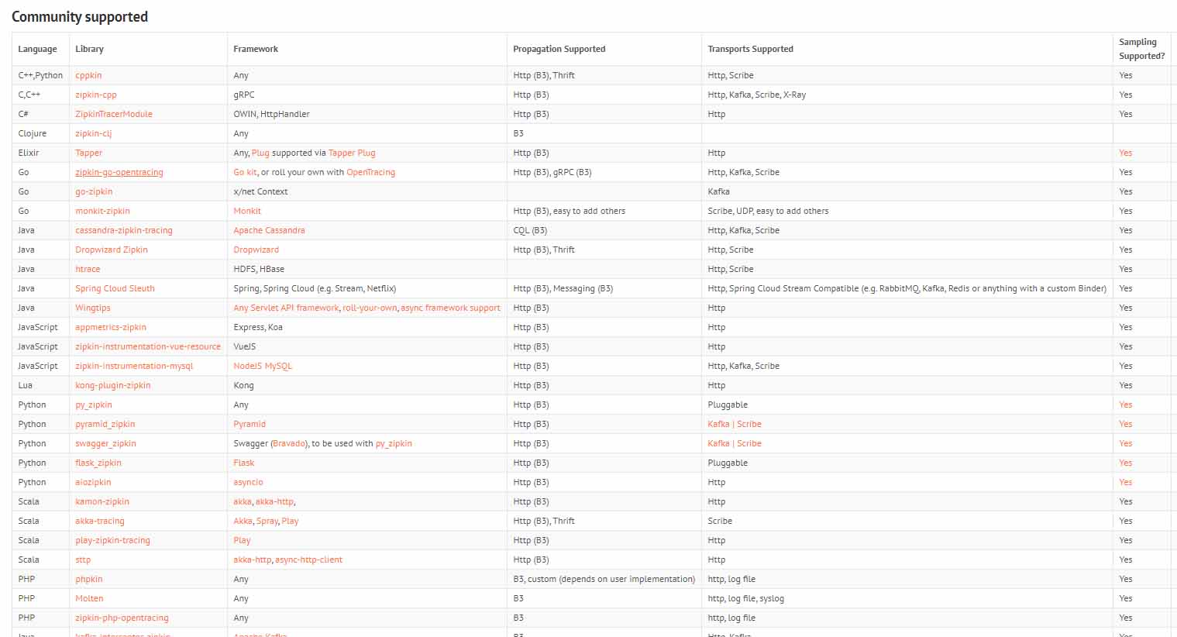Open the kong-plugin-zipkin Lua library
1177x637 pixels.
tap(113, 385)
